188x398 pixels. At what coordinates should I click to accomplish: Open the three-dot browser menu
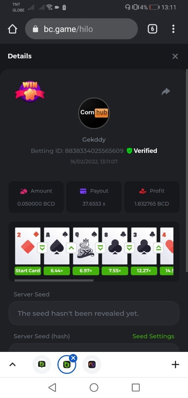click(x=173, y=29)
